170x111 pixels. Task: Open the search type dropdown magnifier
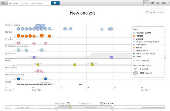pyautogui.click(x=4, y=3)
